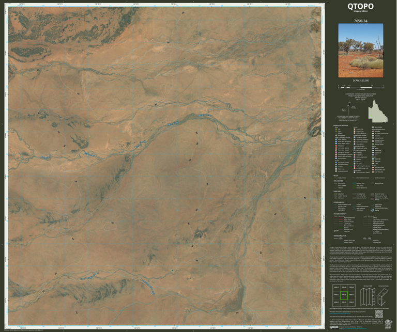Click the QTOPO title heading
This screenshot has width=397, height=332.
pyautogui.click(x=360, y=6)
